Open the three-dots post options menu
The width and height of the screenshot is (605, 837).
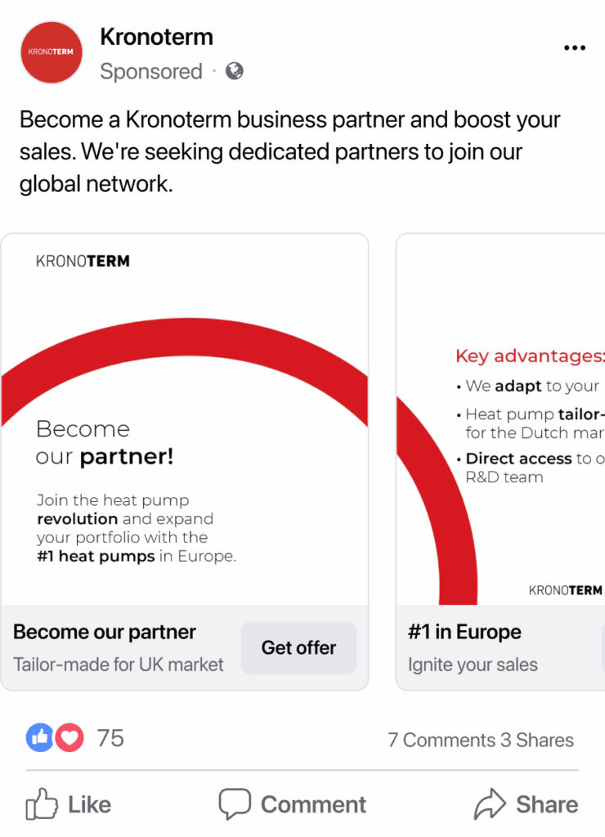click(575, 48)
